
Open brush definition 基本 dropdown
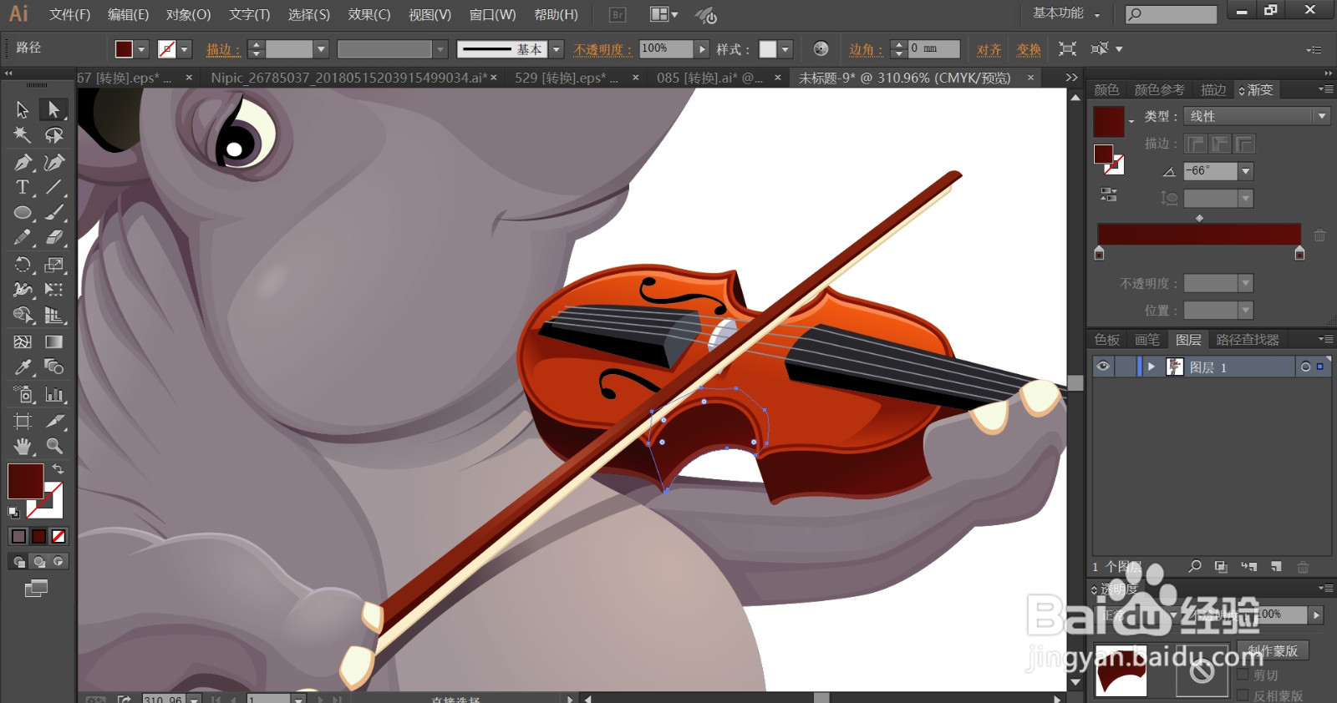coord(557,49)
